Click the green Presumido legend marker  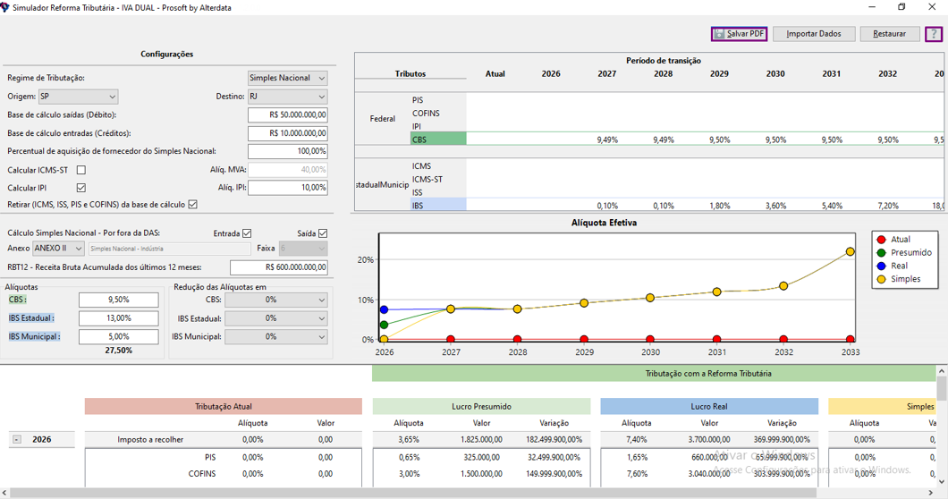tap(881, 253)
